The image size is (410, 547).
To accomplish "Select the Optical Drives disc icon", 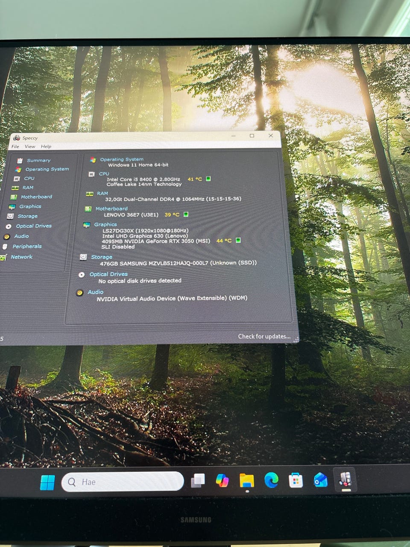I will 8,226.
